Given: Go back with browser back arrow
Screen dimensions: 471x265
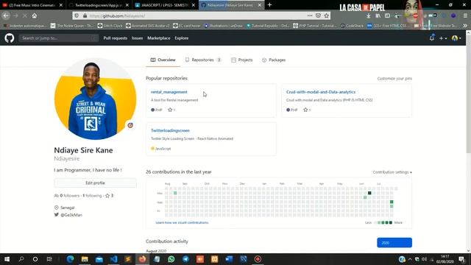Looking at the screenshot, I should [6, 15].
